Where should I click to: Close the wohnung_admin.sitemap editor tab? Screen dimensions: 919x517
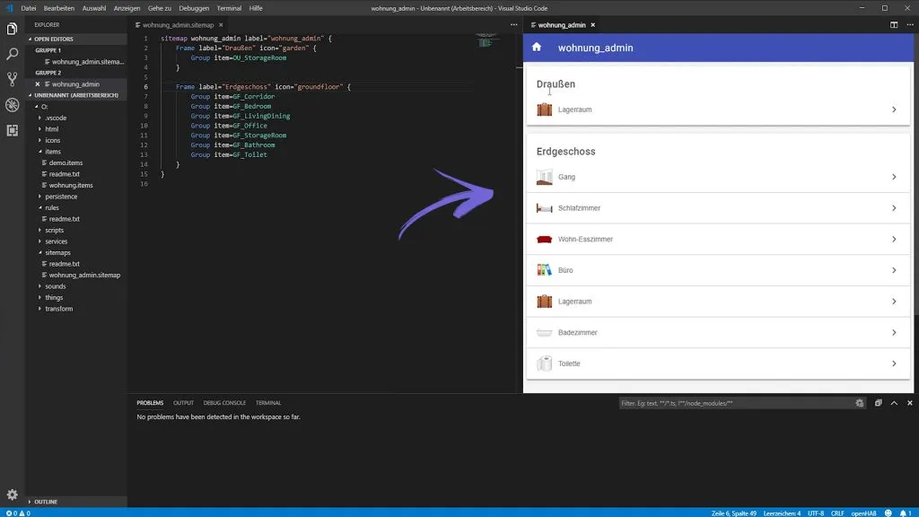point(221,25)
